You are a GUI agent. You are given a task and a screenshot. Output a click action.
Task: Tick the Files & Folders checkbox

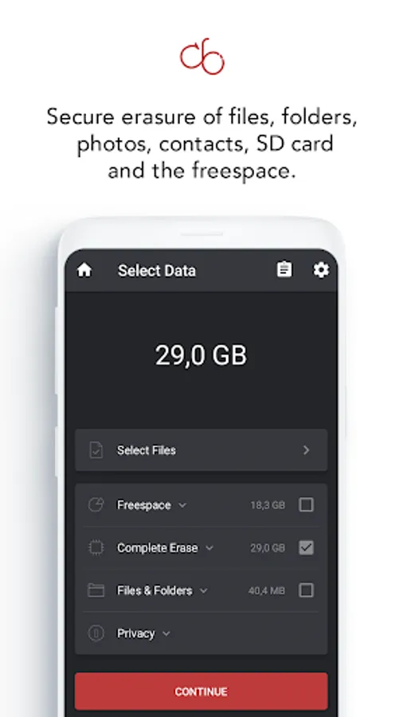306,590
